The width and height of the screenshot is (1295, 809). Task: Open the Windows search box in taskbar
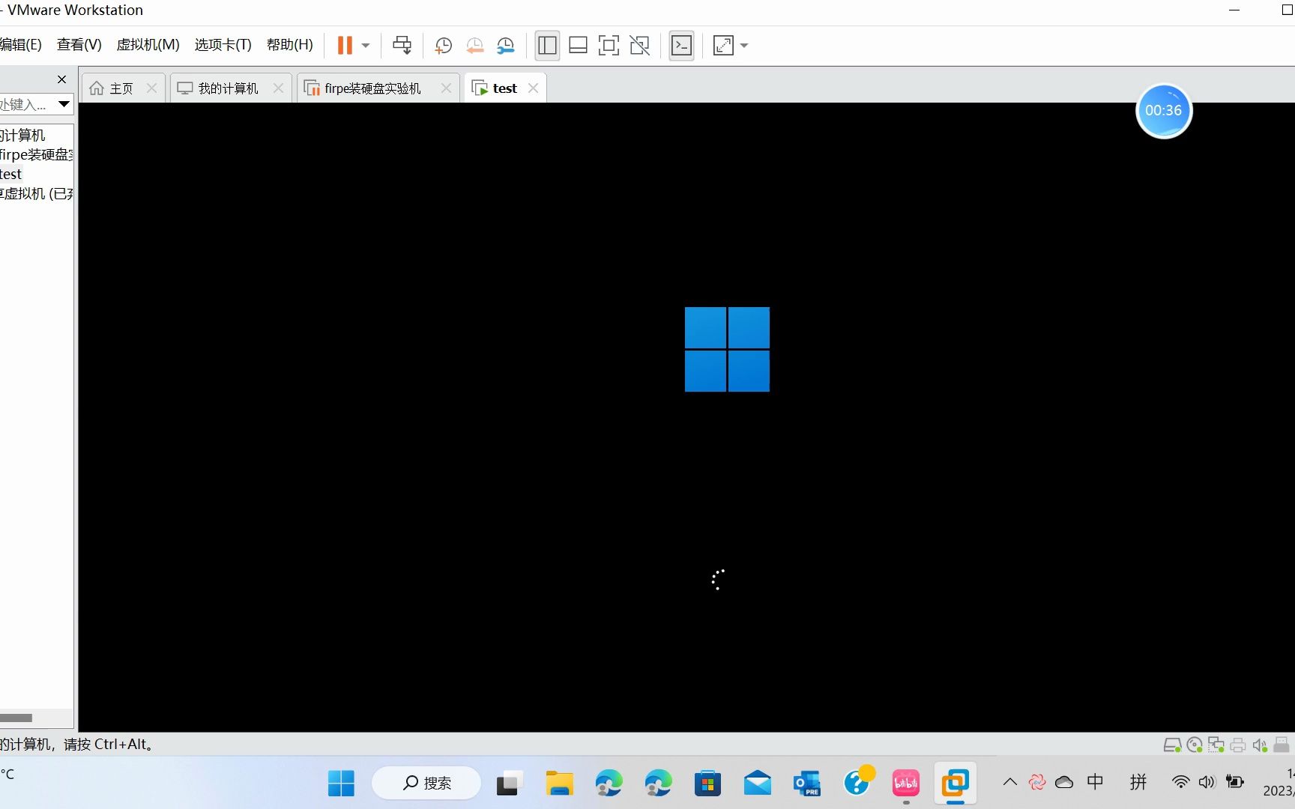click(x=426, y=783)
